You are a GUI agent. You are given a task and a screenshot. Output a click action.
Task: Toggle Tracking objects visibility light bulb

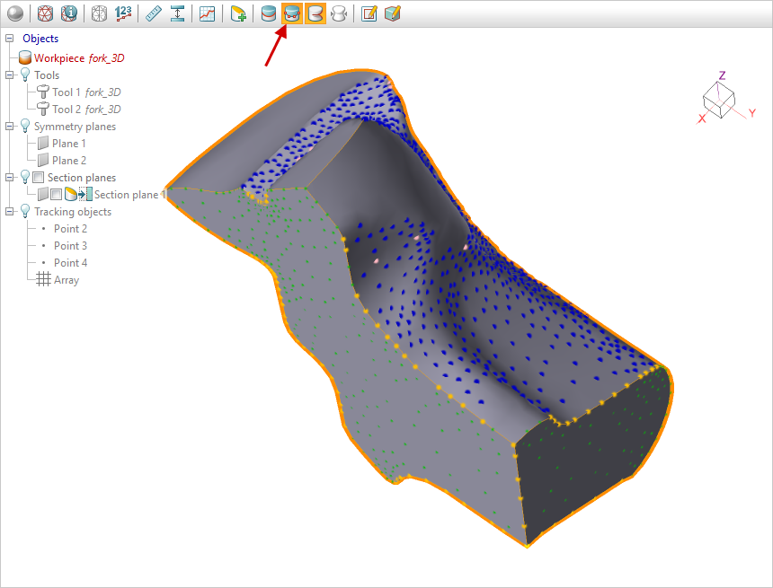tap(24, 212)
